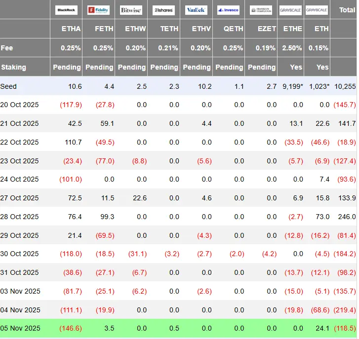This screenshot has height=339, width=359.
Task: Click the Fee row label
Action: click(x=6, y=48)
